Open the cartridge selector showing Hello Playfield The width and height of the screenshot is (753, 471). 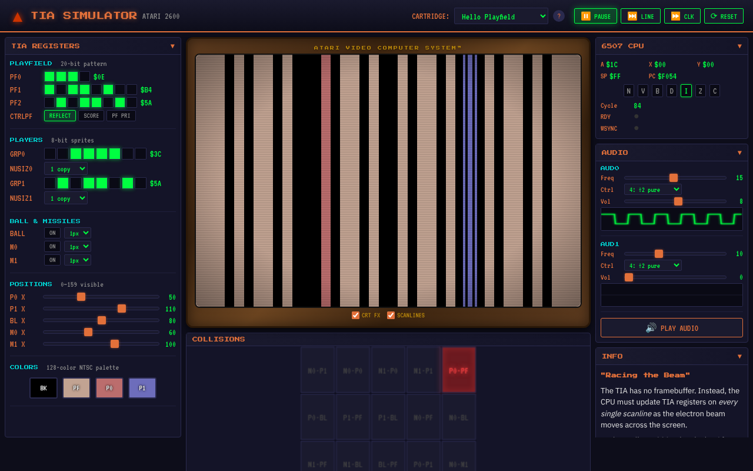click(x=501, y=16)
